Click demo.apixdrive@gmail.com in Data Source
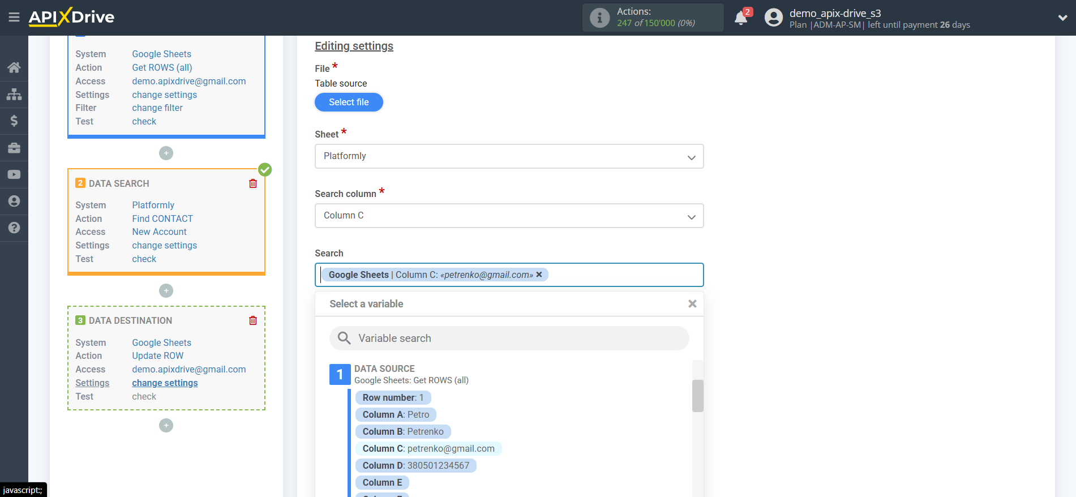The height and width of the screenshot is (497, 1076). [x=189, y=81]
